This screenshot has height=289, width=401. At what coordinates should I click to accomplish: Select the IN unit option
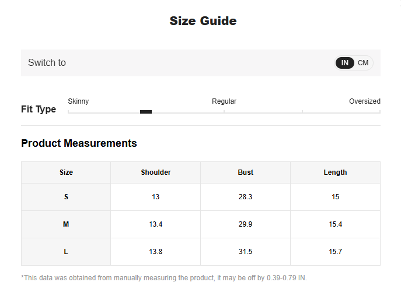(x=345, y=63)
